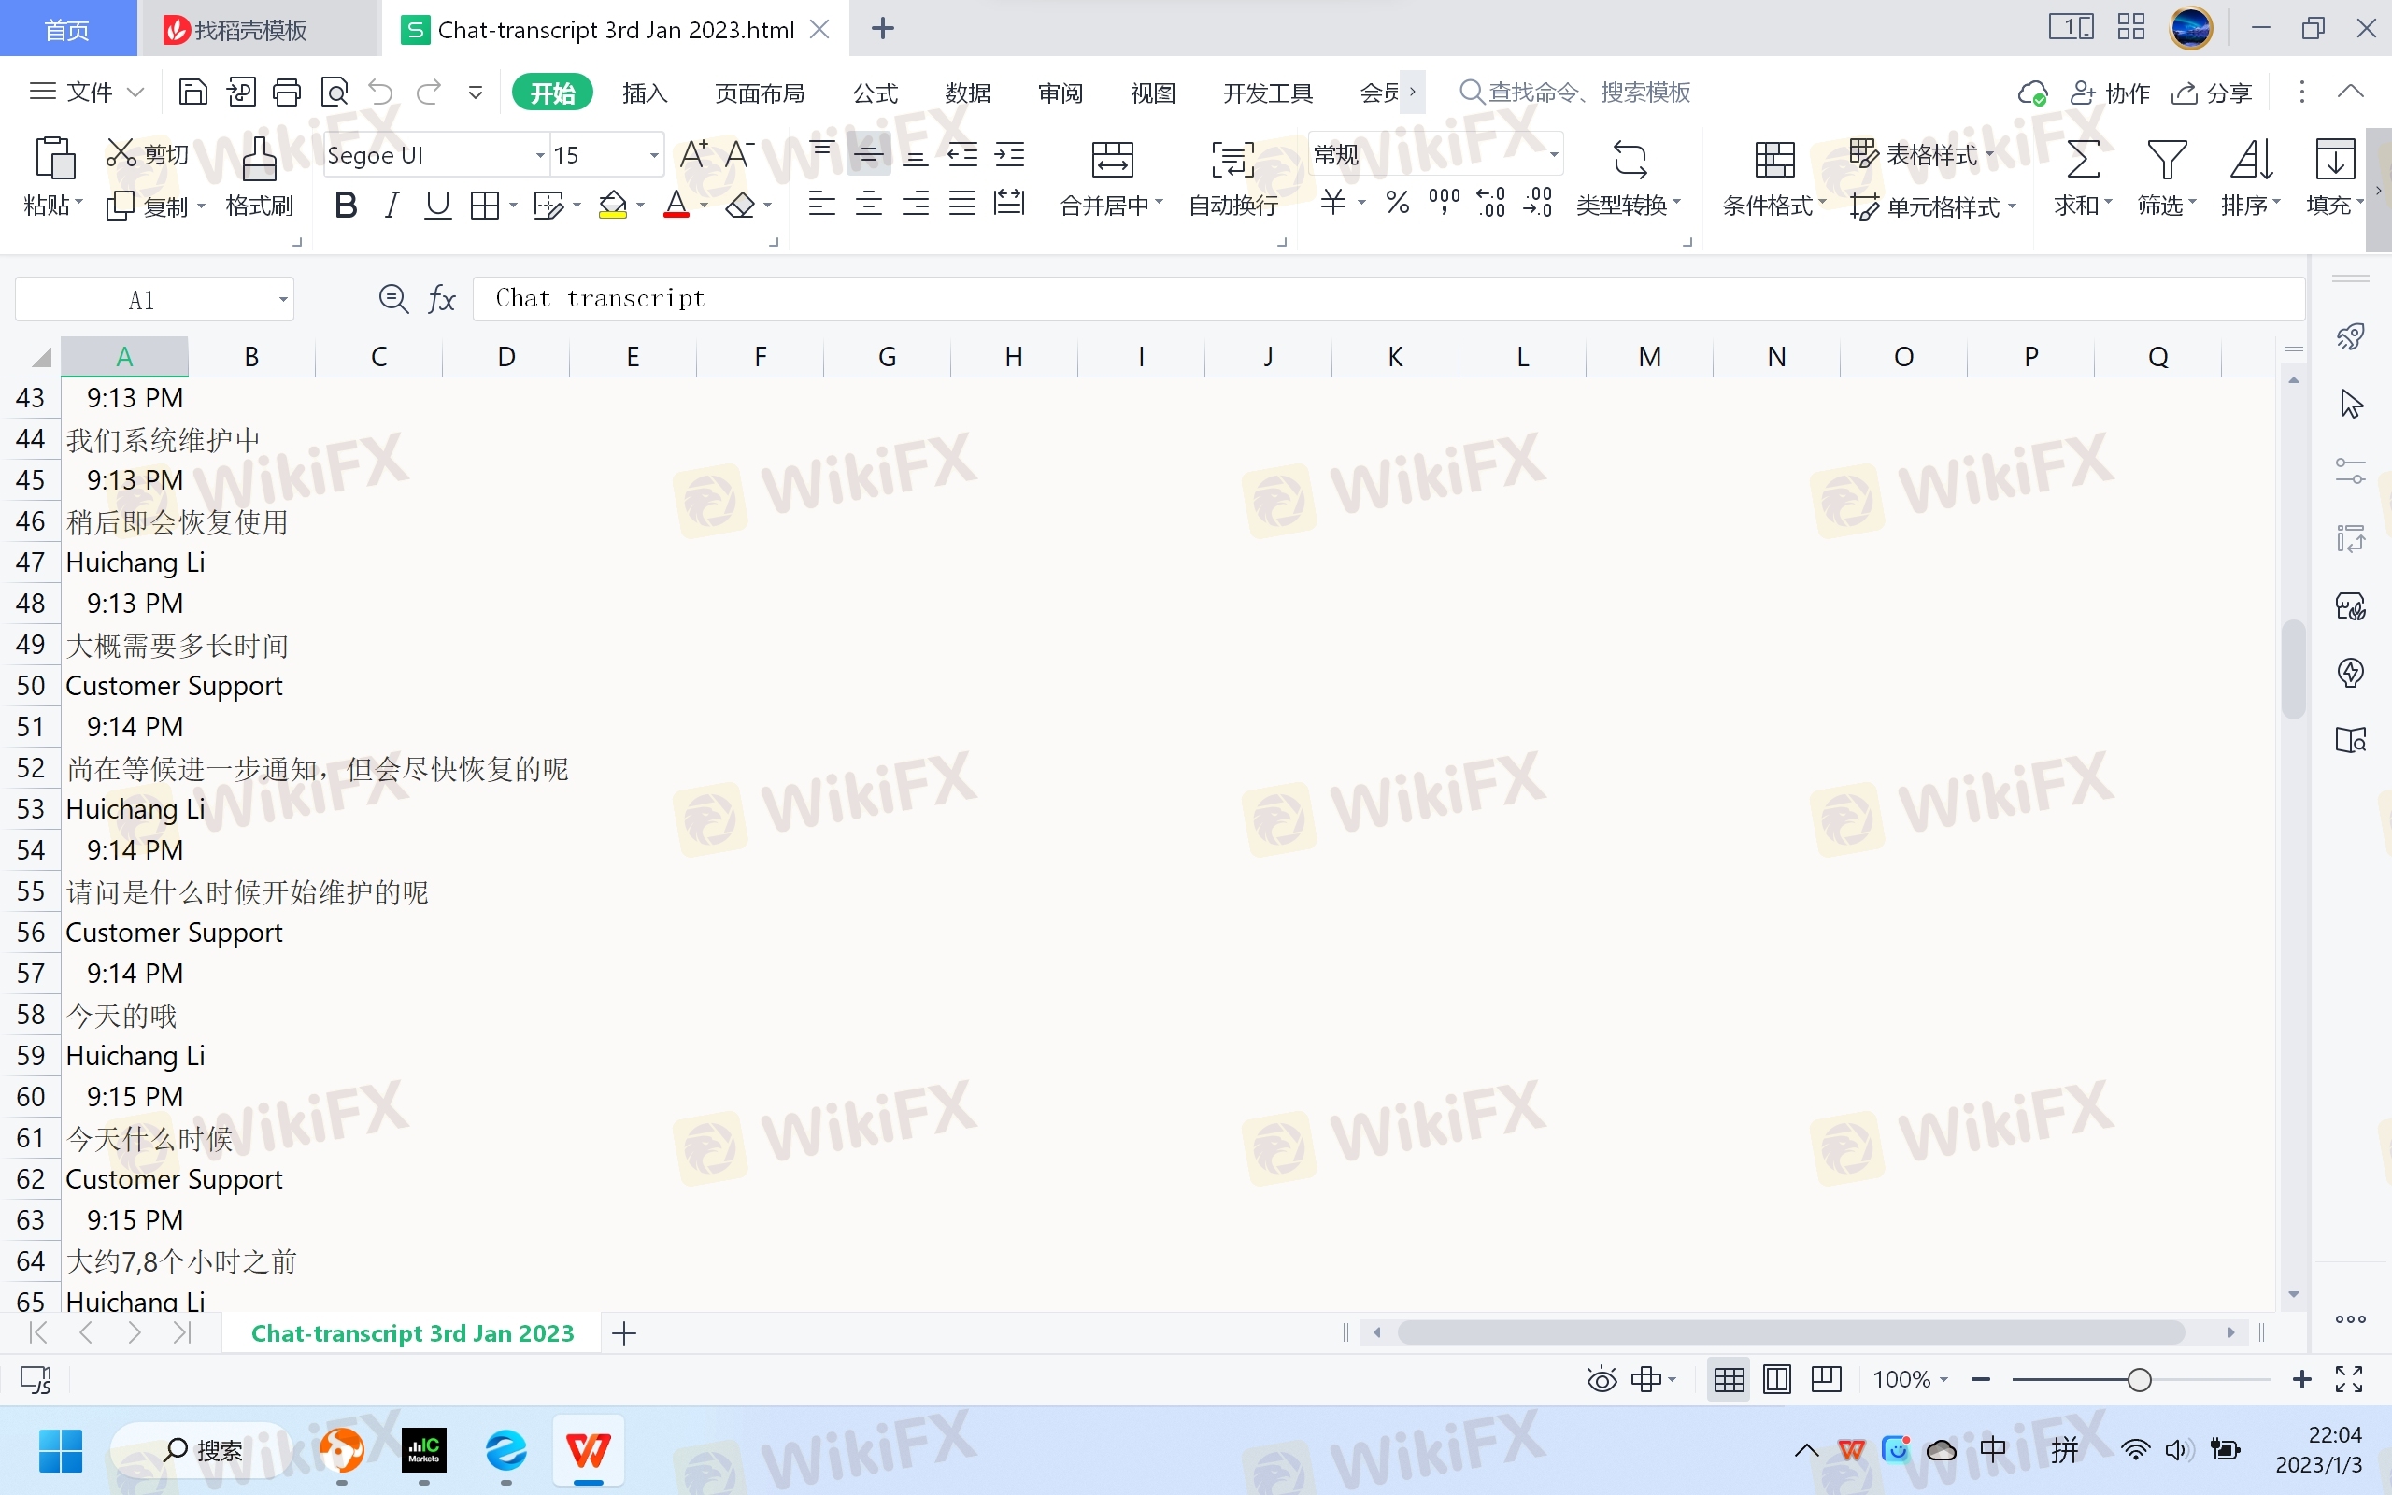Click the vertical scrollbar thumb
The height and width of the screenshot is (1495, 2392).
pos(2293,669)
